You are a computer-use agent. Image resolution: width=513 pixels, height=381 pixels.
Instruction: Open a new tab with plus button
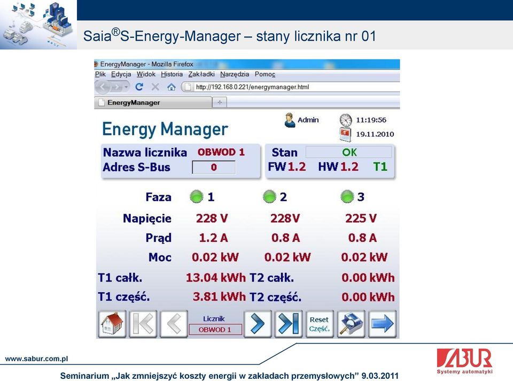click(220, 103)
